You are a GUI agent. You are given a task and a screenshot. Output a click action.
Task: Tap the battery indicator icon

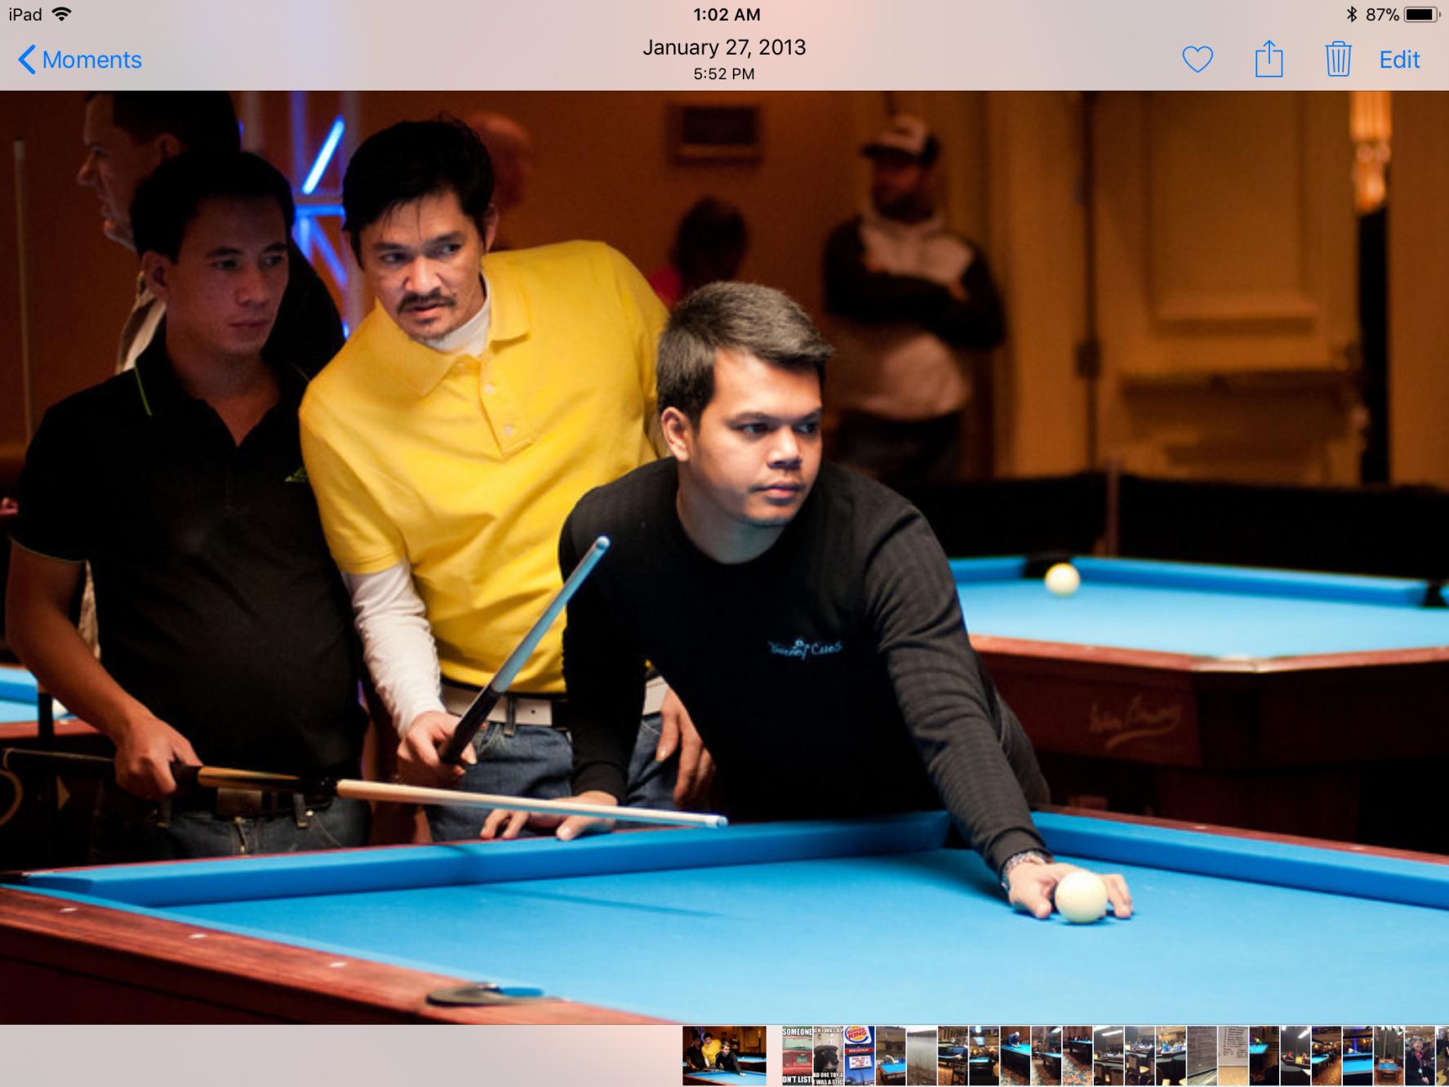pyautogui.click(x=1421, y=14)
